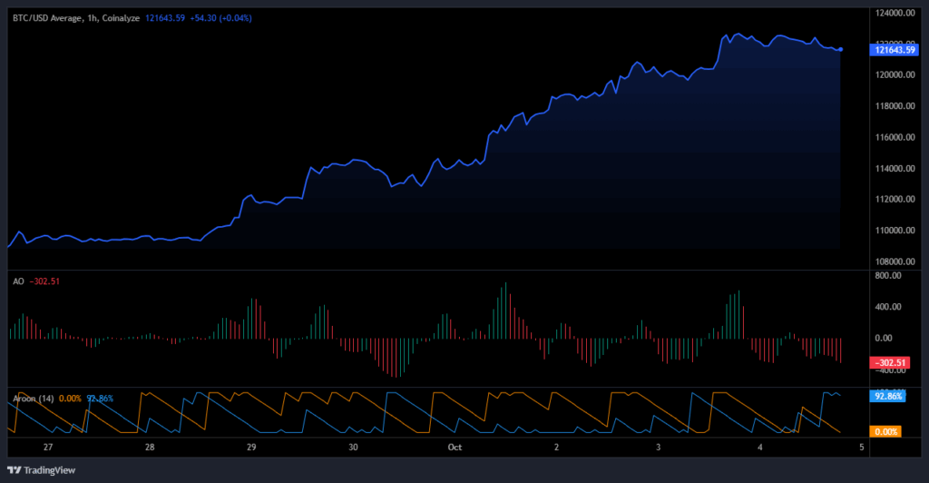Select the AO indicator label
Screen dimensions: 929x483
click(x=17, y=281)
